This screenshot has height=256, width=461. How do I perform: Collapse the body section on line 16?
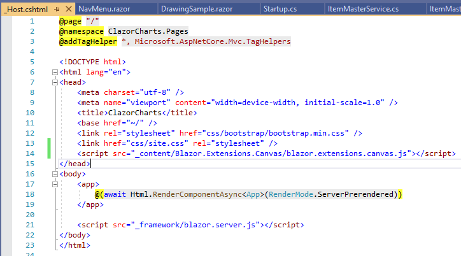55,174
